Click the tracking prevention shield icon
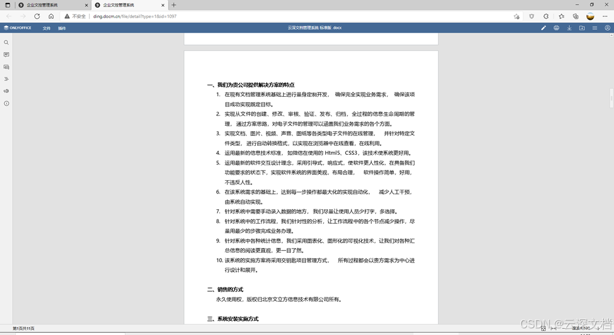The image size is (614, 335). [x=531, y=16]
